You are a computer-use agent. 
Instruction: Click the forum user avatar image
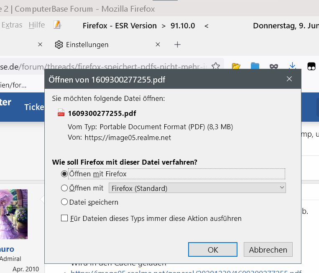pos(14,214)
